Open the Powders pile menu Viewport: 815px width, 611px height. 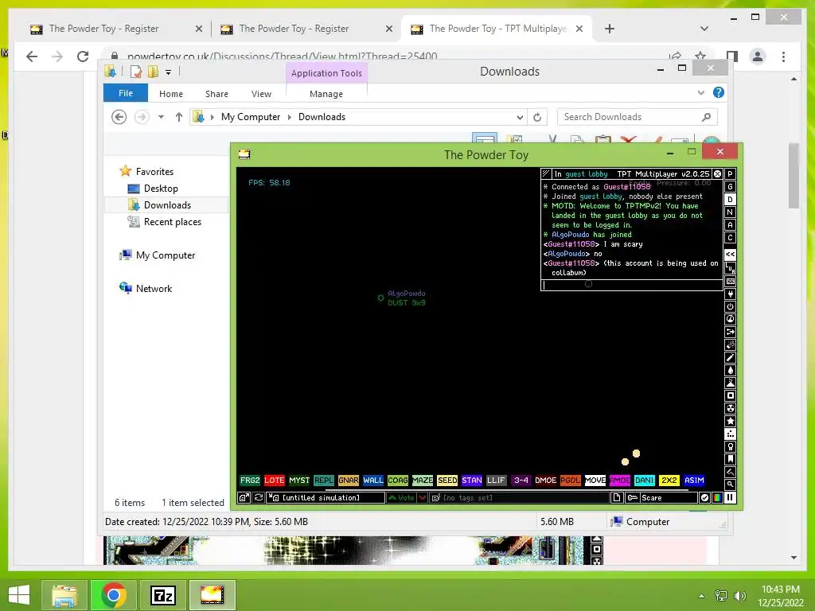click(x=731, y=383)
